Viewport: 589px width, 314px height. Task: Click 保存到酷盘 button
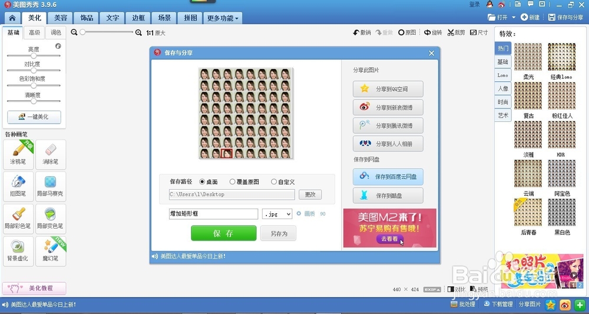pyautogui.click(x=388, y=196)
